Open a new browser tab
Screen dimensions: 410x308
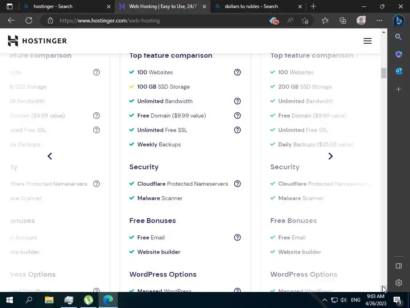tap(313, 6)
